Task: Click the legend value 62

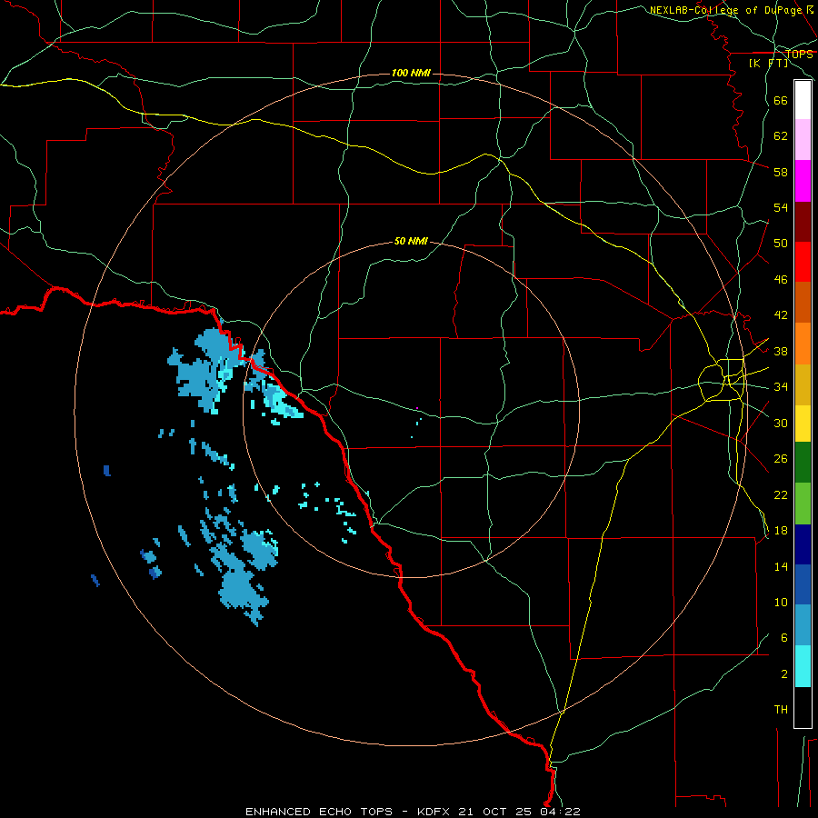Action: tap(781, 135)
